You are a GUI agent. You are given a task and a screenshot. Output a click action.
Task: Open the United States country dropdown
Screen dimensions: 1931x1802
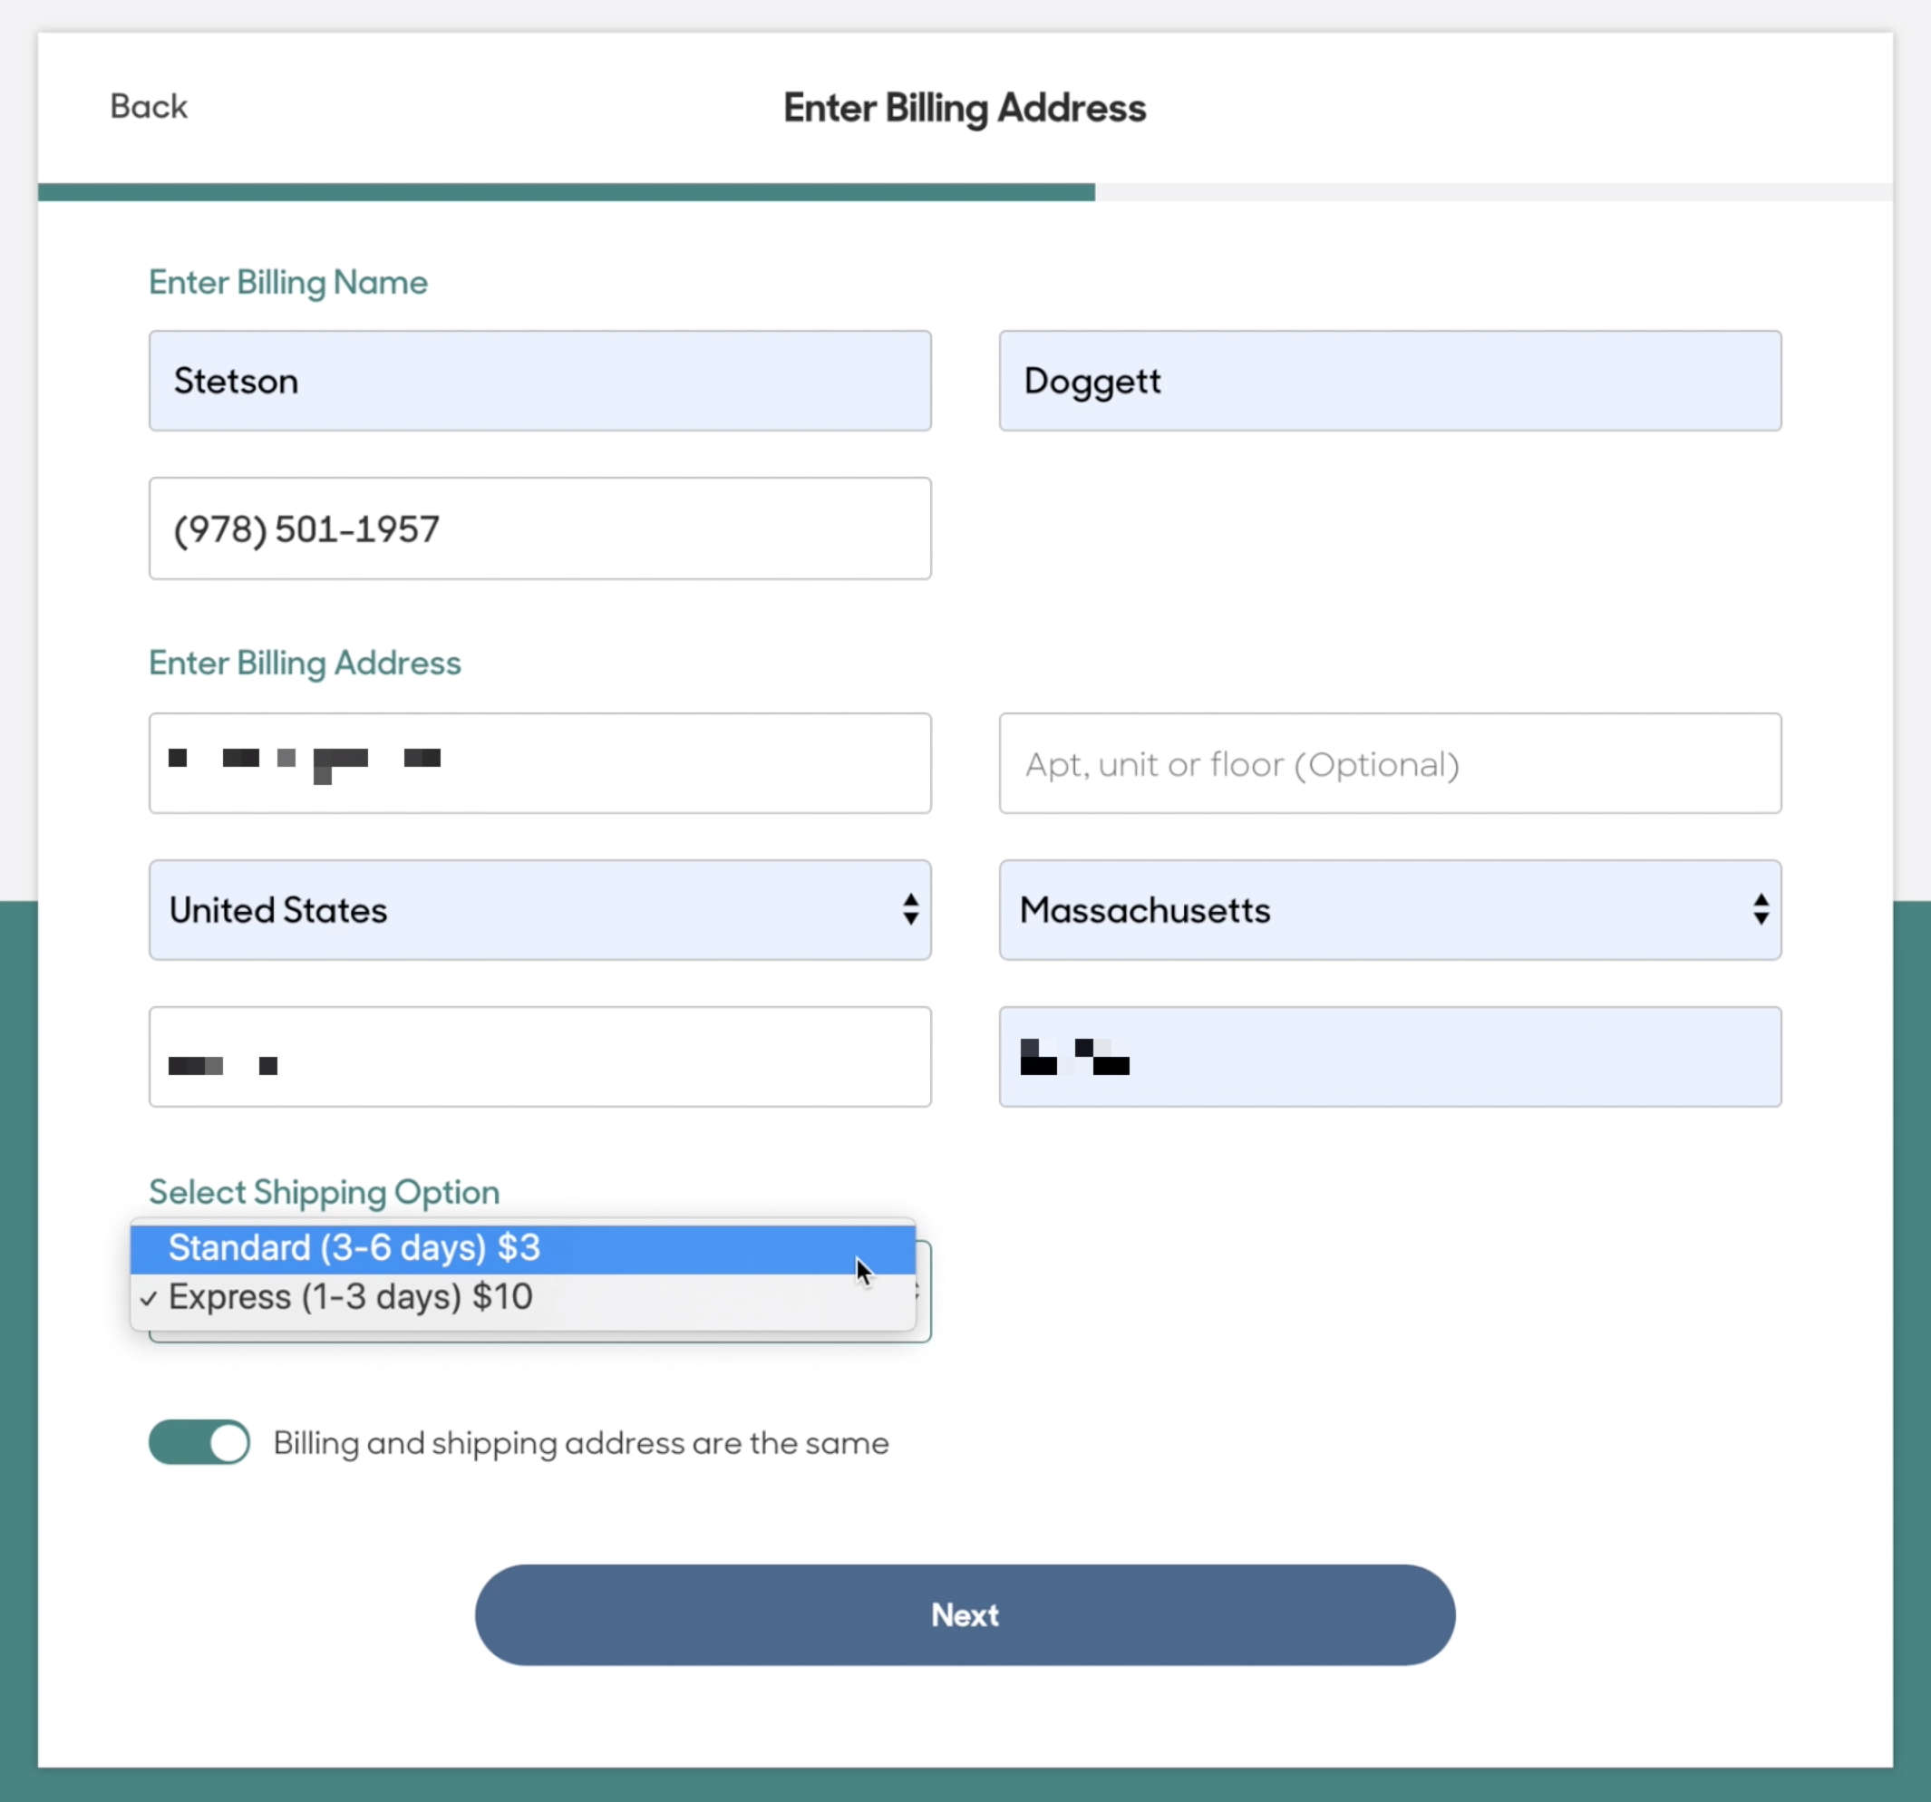pyautogui.click(x=540, y=909)
